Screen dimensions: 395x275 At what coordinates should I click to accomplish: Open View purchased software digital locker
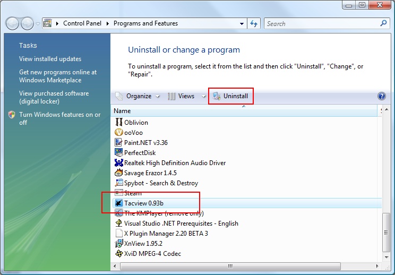(x=54, y=97)
